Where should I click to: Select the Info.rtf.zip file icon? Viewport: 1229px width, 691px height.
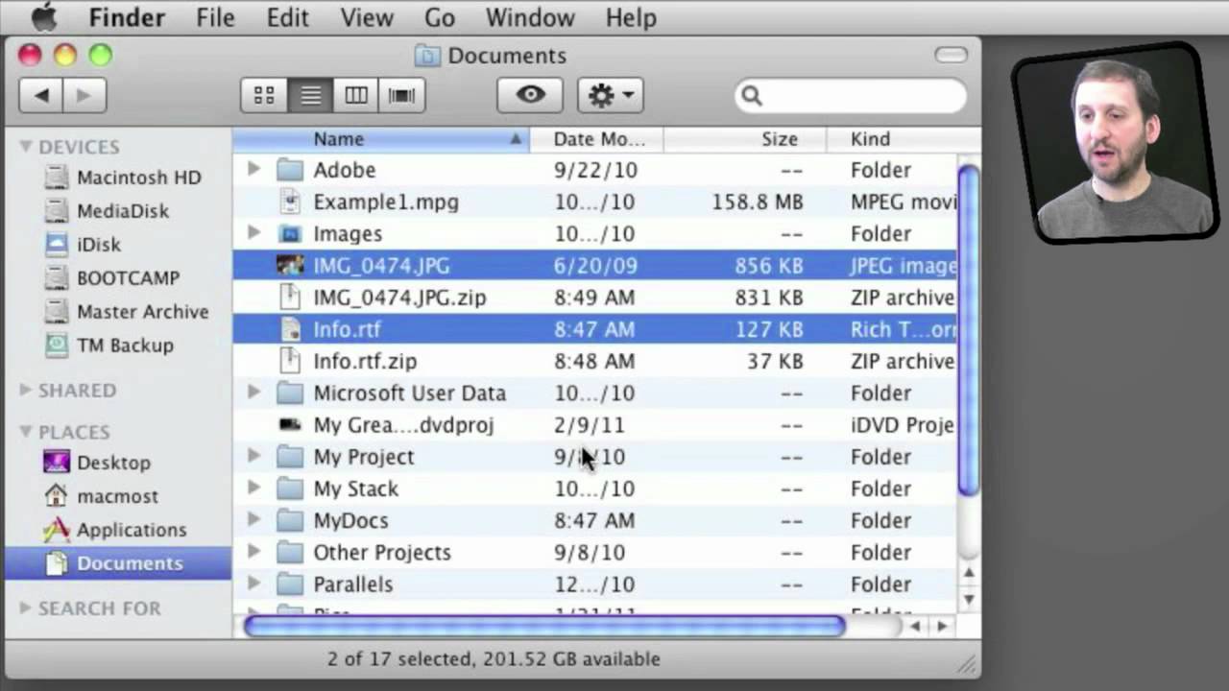tap(289, 361)
